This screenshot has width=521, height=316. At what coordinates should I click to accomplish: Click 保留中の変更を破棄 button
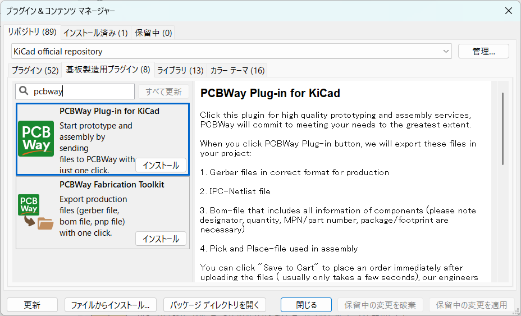pos(380,305)
